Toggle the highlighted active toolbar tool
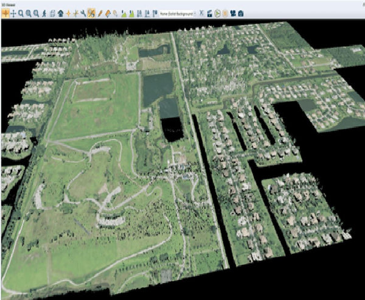The height and width of the screenshot is (300, 365). [x=91, y=12]
